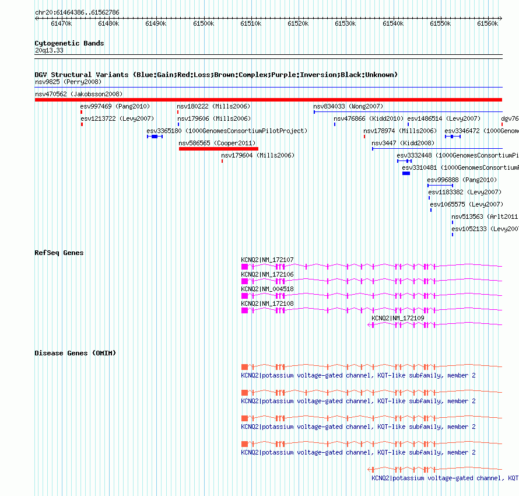Select the DGV Structural Variants track heading
519x496 pixels.
[216, 75]
